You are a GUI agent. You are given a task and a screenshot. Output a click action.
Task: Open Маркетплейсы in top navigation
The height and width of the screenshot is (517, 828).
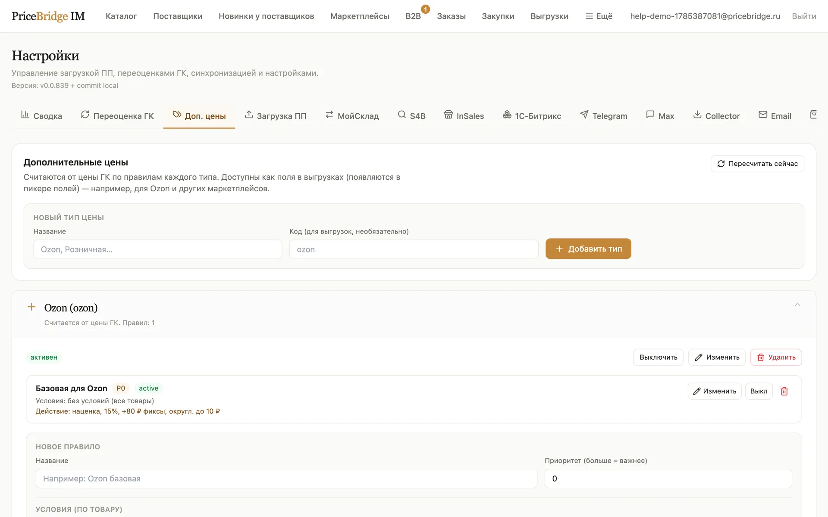click(x=360, y=16)
